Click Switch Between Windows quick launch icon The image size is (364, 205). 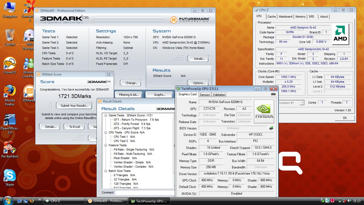coord(26,201)
